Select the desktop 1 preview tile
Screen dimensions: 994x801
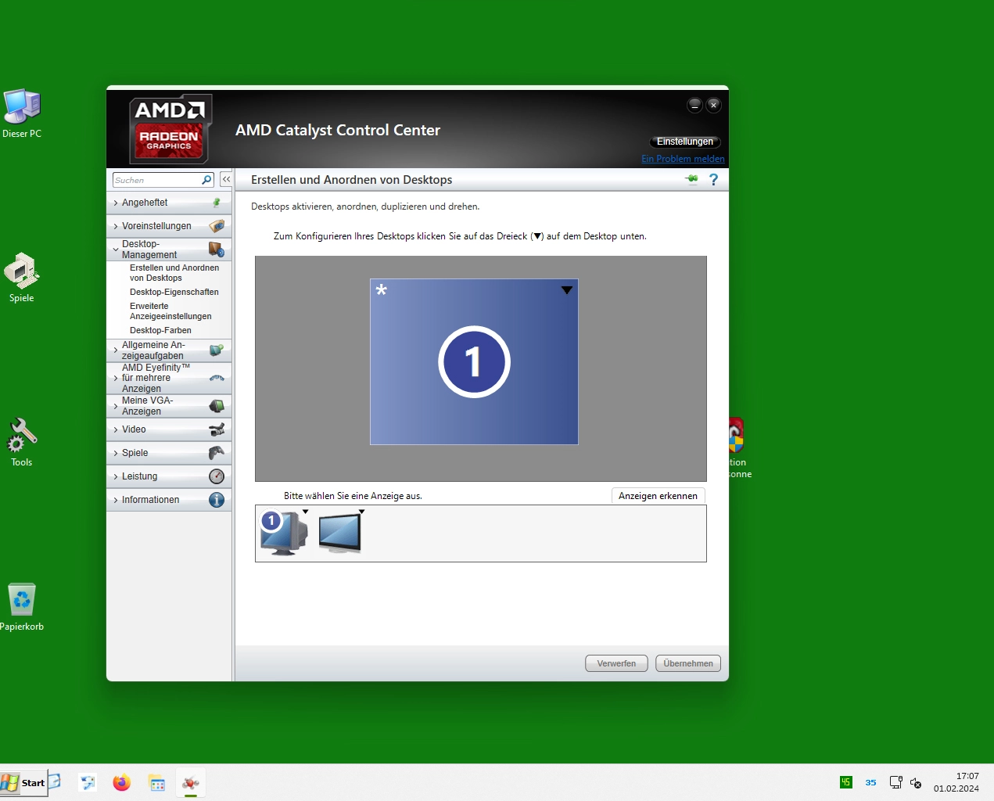(474, 362)
